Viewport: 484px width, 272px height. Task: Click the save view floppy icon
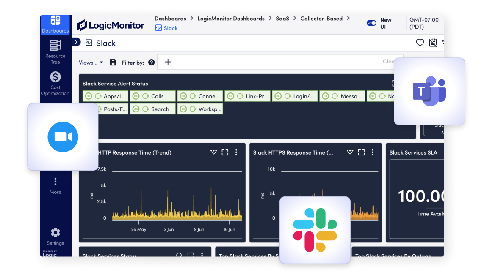[x=113, y=63]
